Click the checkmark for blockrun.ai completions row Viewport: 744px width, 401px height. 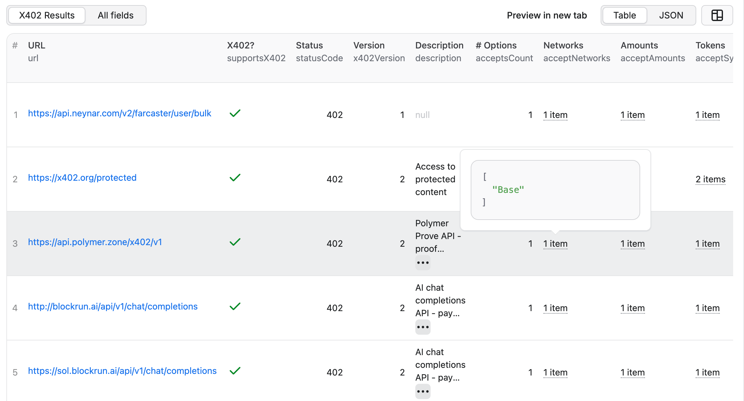tap(235, 306)
